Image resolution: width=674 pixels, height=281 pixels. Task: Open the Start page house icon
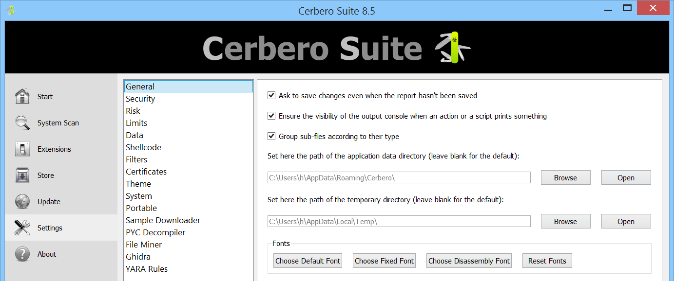tap(22, 96)
